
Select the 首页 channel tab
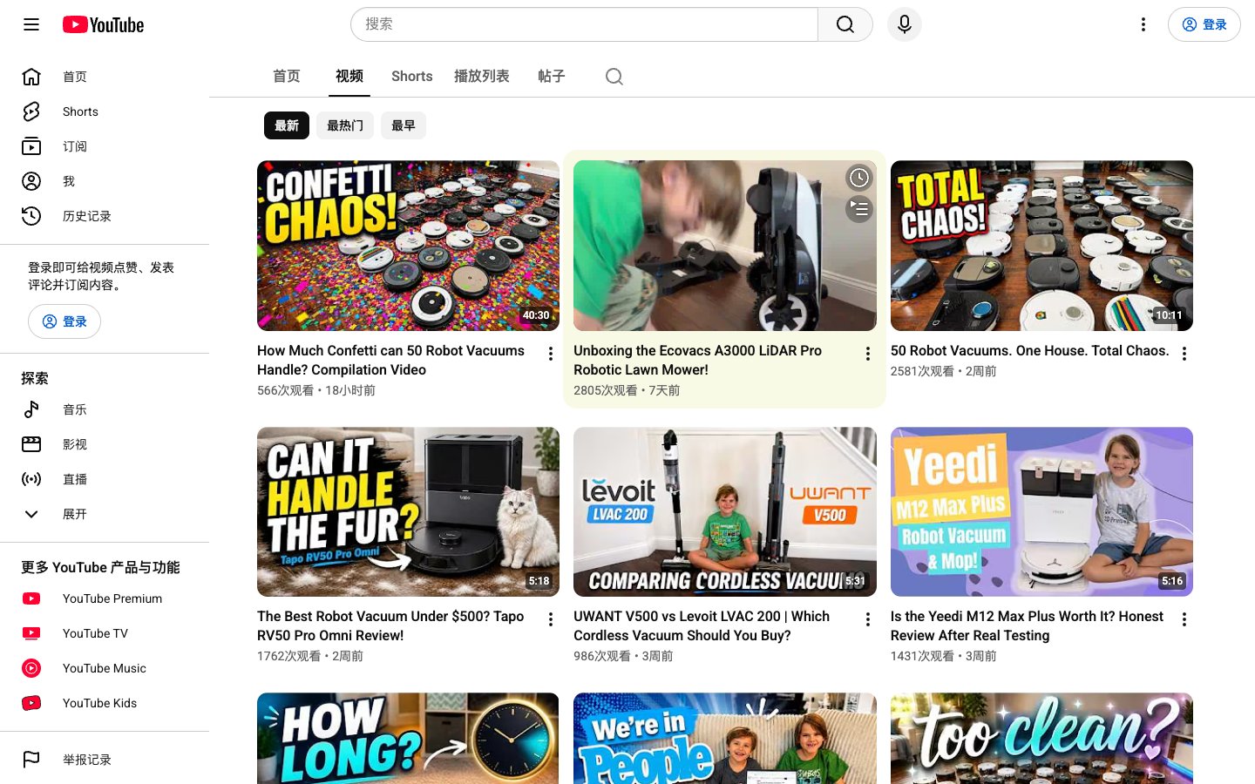click(x=287, y=77)
